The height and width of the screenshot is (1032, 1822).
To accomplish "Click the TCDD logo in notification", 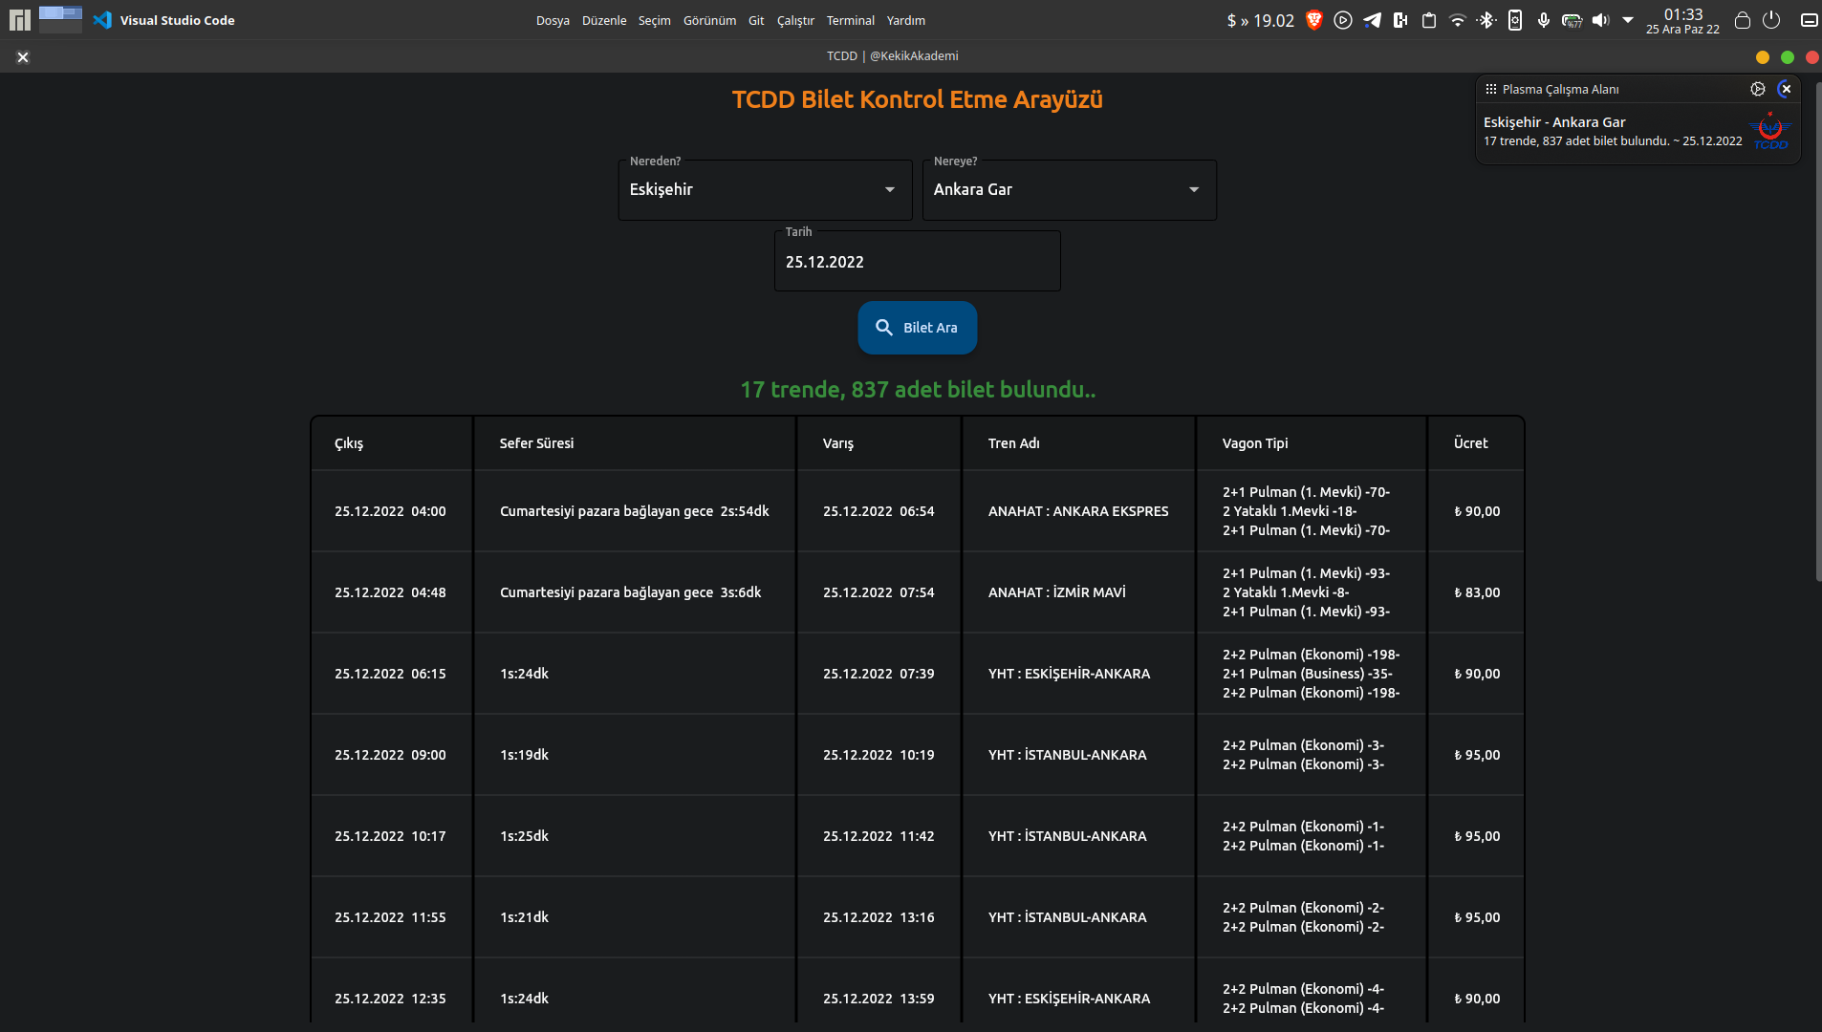I will [x=1770, y=131].
